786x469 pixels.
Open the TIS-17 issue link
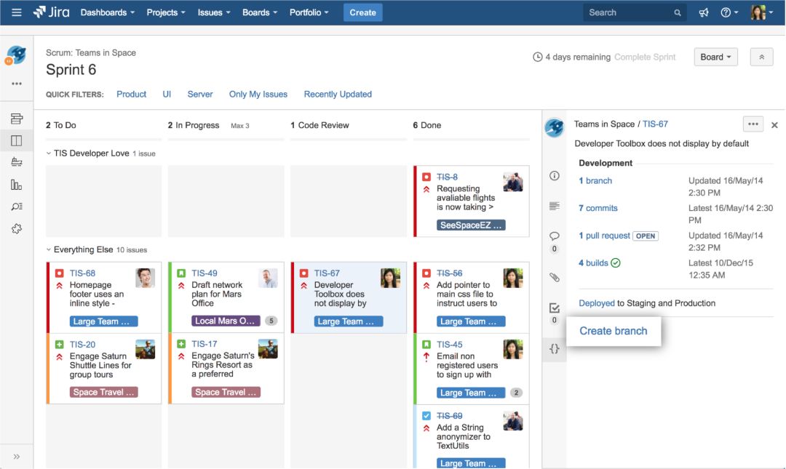coord(205,344)
